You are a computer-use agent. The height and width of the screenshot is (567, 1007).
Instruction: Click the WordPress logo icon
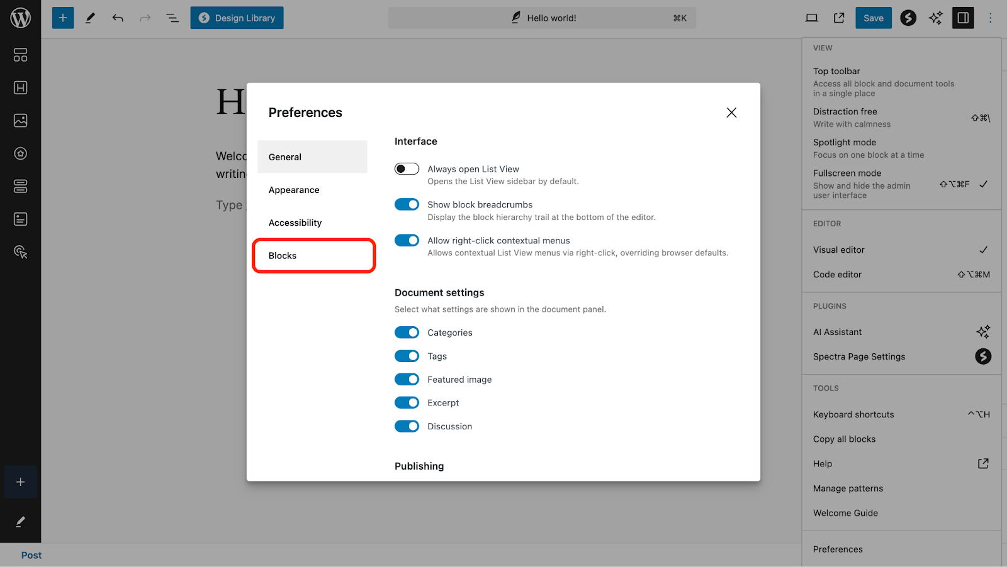20,18
